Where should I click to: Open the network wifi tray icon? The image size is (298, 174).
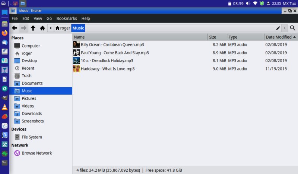[x=255, y=3]
